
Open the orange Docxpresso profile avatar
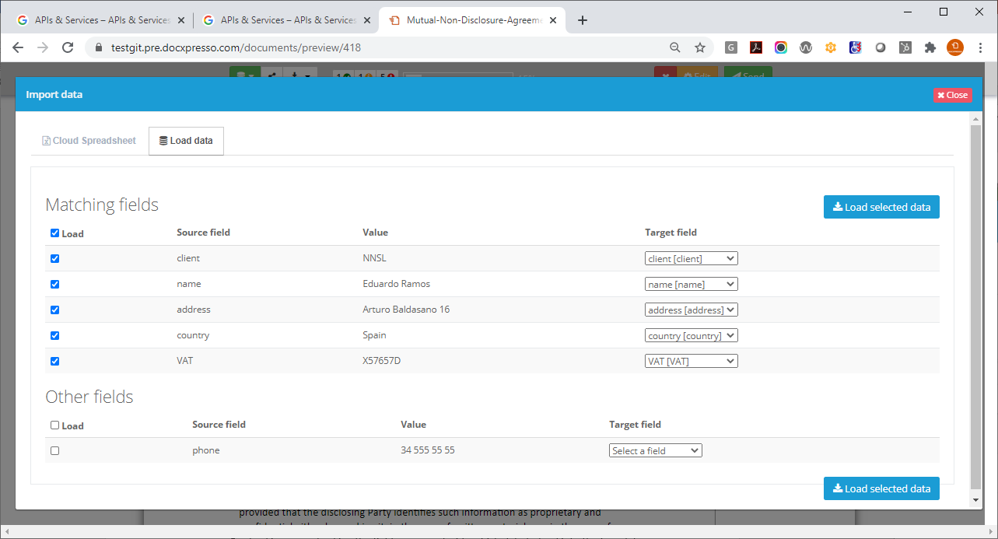(955, 47)
